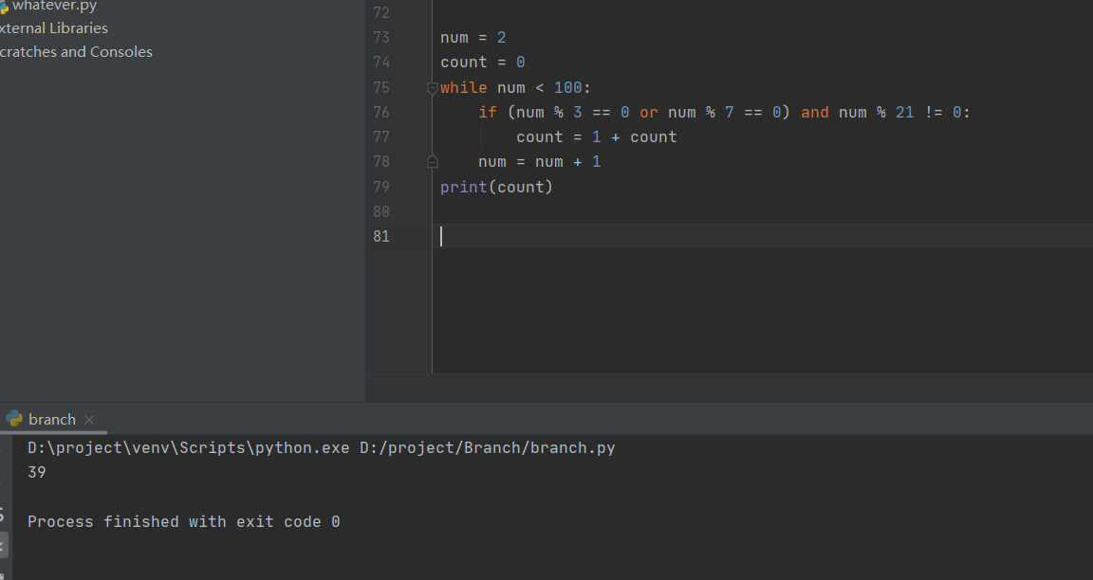Click the number 21 in condition
The image size is (1093, 580).
[x=905, y=112]
